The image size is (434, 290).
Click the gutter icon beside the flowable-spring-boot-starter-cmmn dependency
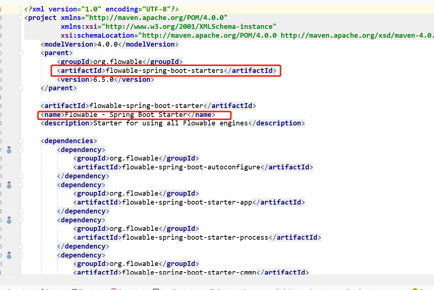click(9, 255)
